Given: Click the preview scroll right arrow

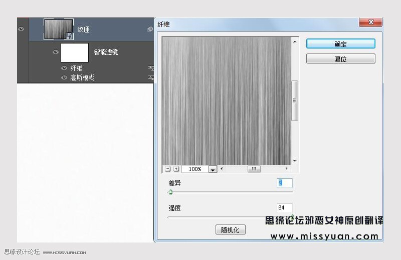Looking at the screenshot, I should pyautogui.click(x=286, y=168).
